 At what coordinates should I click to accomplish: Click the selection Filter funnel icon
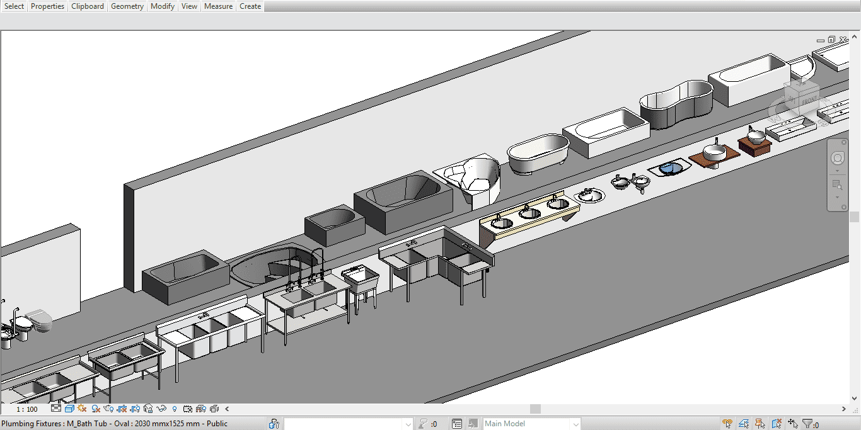coord(807,424)
